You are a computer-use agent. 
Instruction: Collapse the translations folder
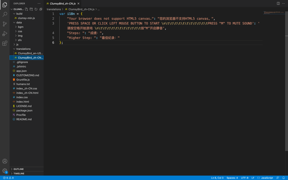[23, 49]
